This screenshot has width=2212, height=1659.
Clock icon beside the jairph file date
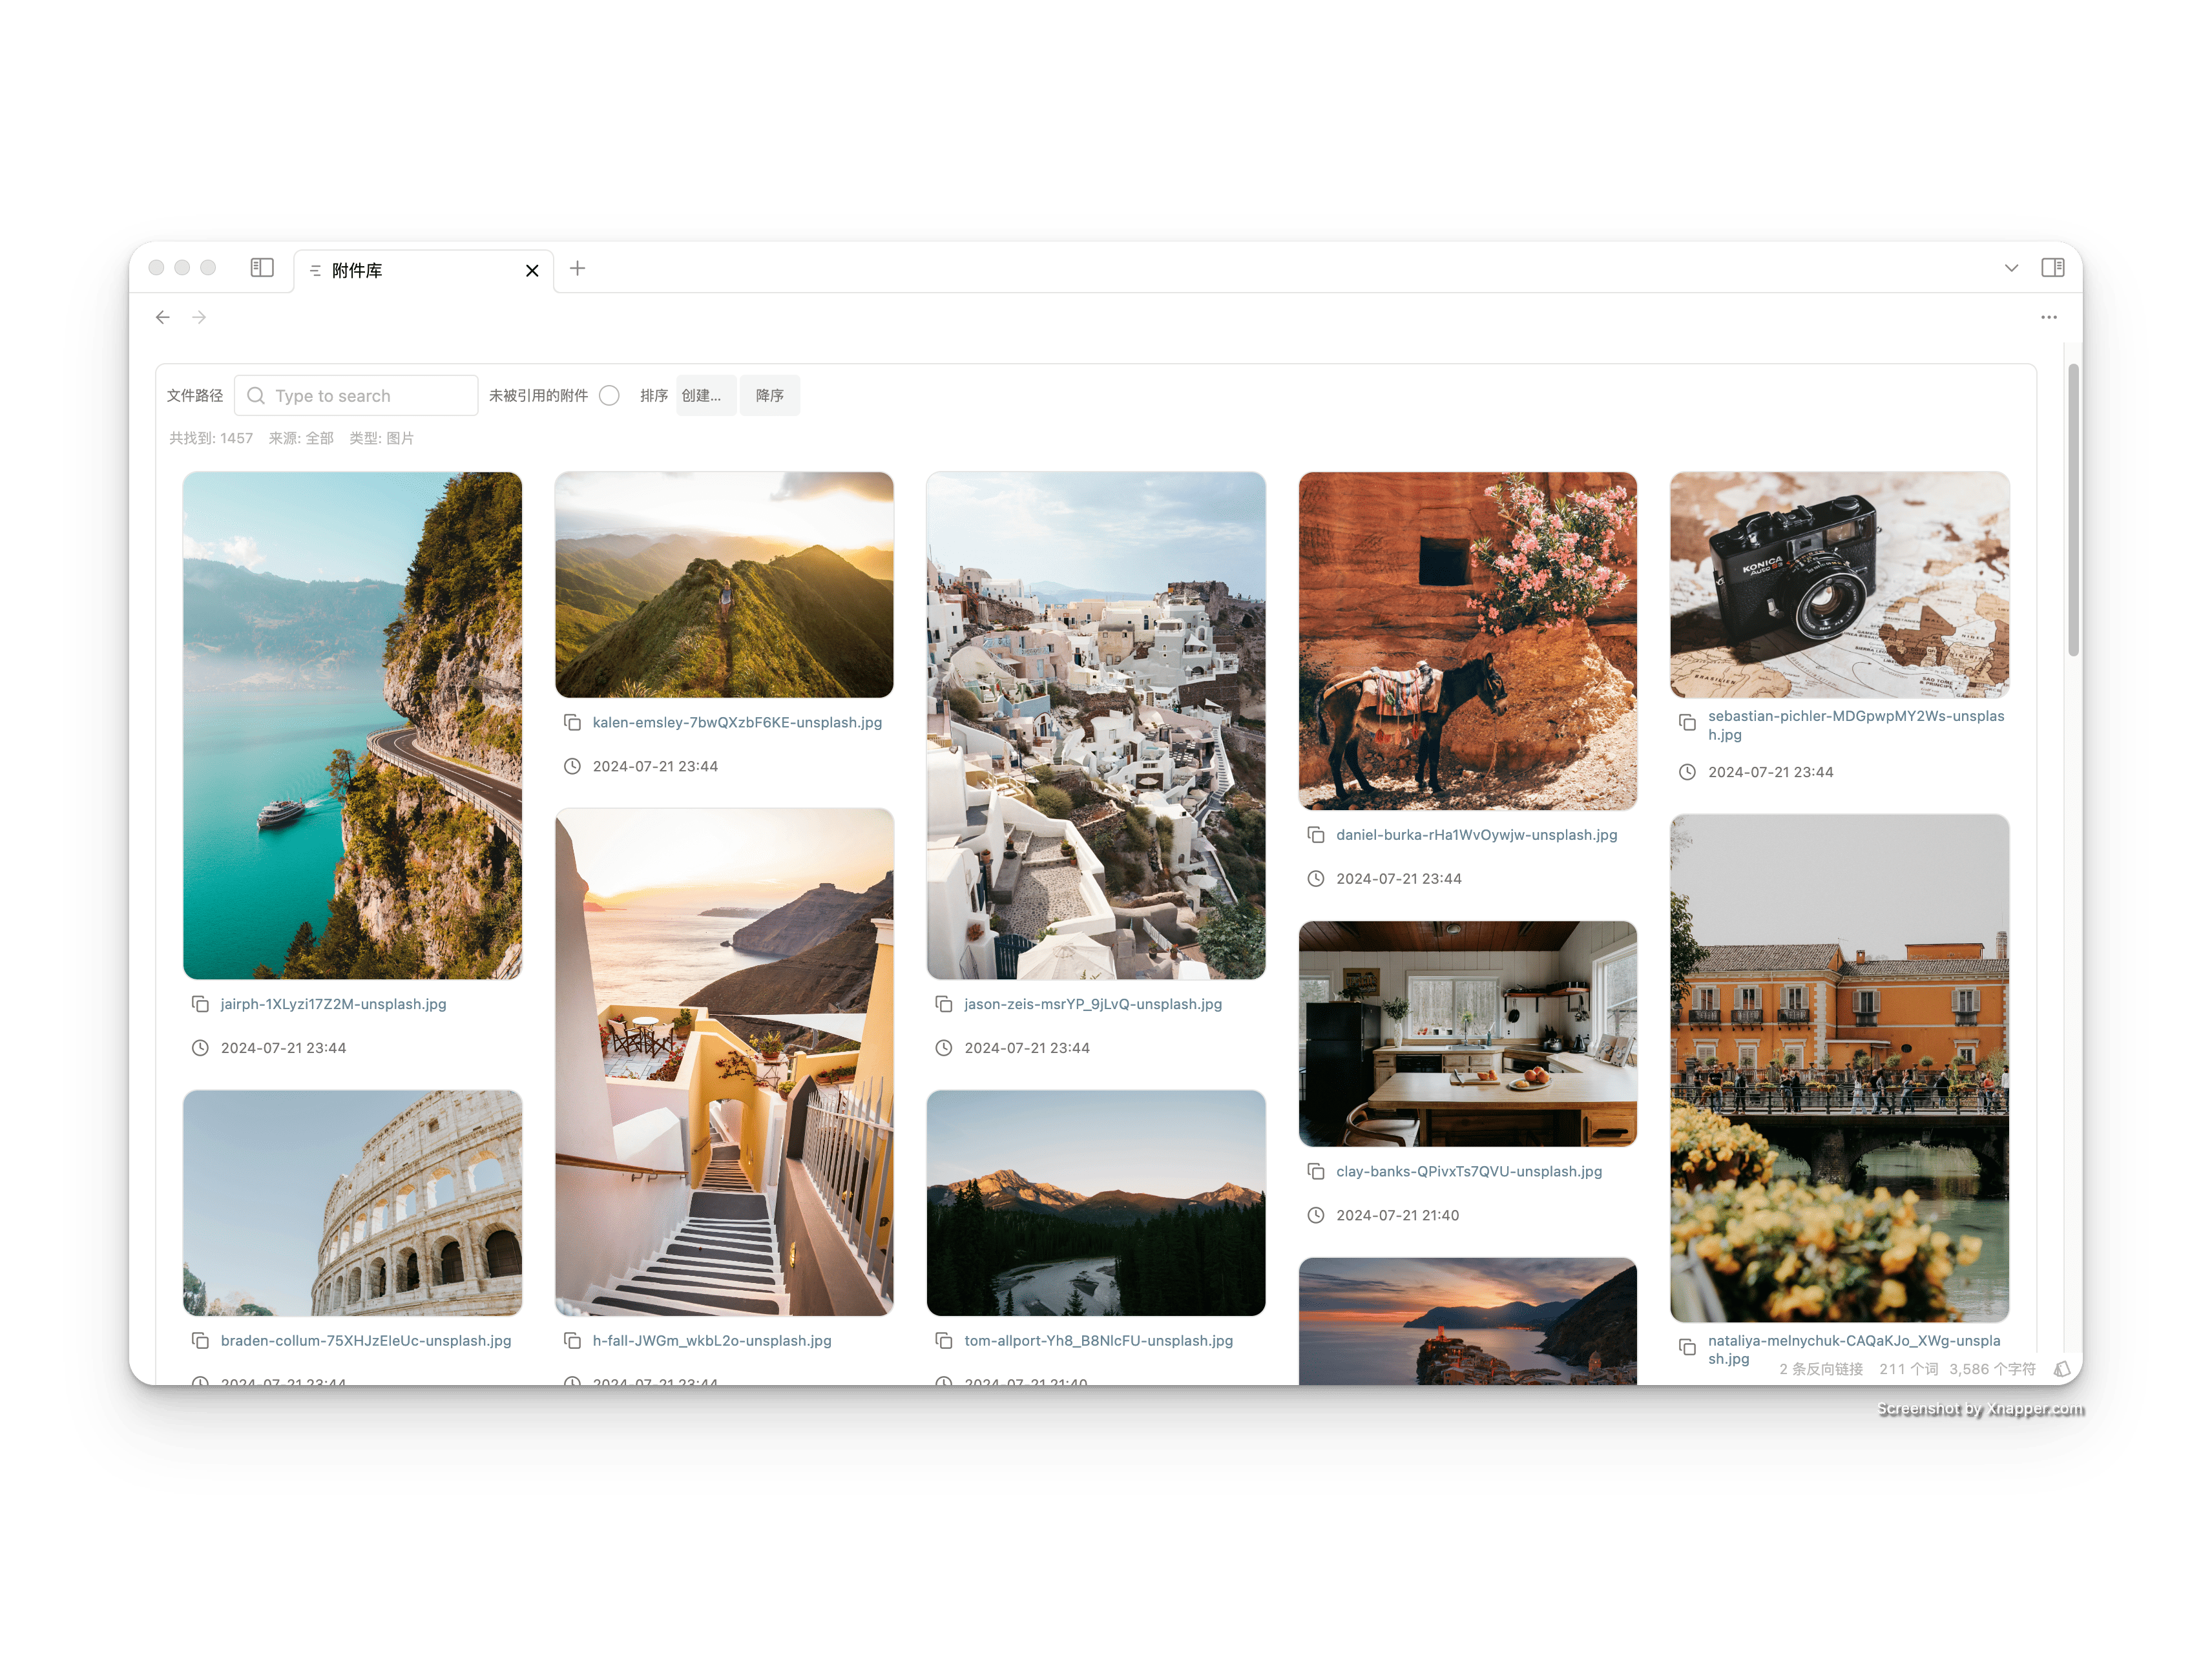point(200,1047)
